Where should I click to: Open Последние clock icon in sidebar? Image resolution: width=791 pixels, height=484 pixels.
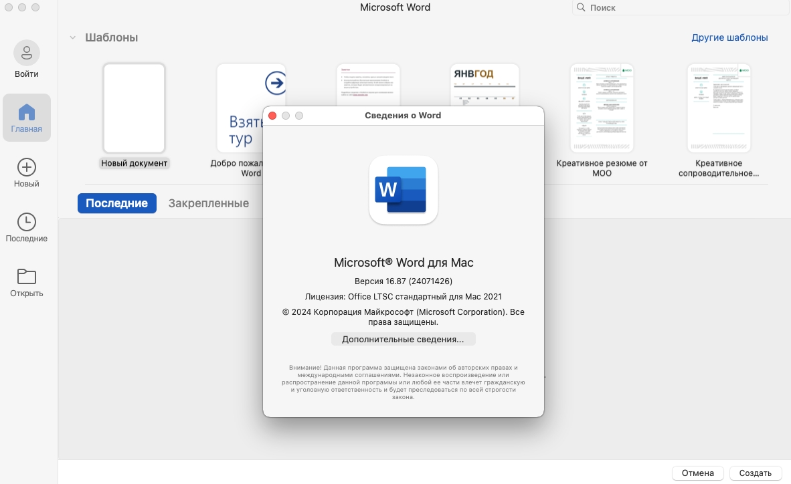point(27,222)
